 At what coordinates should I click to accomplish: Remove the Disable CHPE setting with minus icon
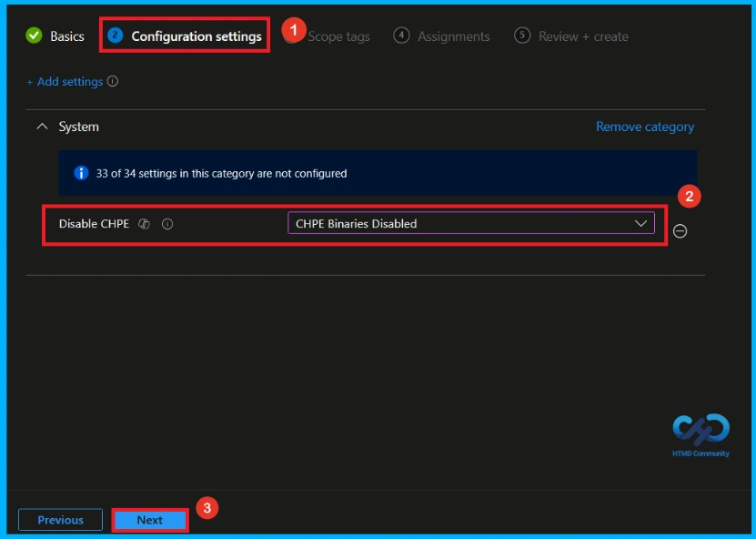click(680, 231)
